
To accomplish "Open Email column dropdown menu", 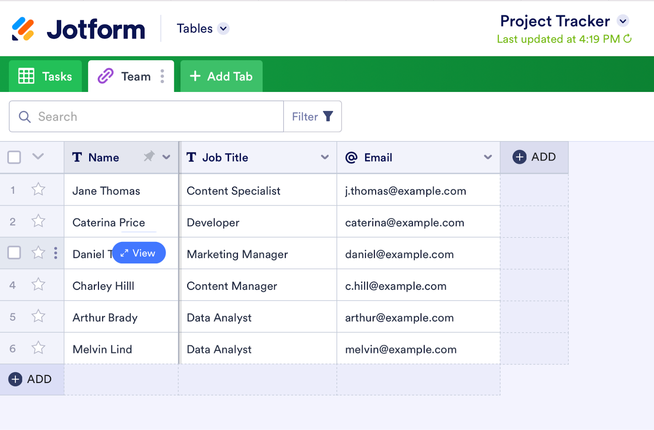I will tap(488, 157).
